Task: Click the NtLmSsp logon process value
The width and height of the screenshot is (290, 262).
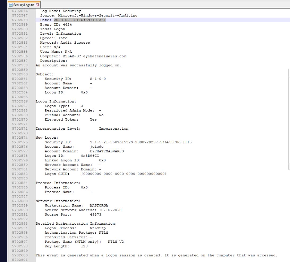Action: (x=98, y=228)
